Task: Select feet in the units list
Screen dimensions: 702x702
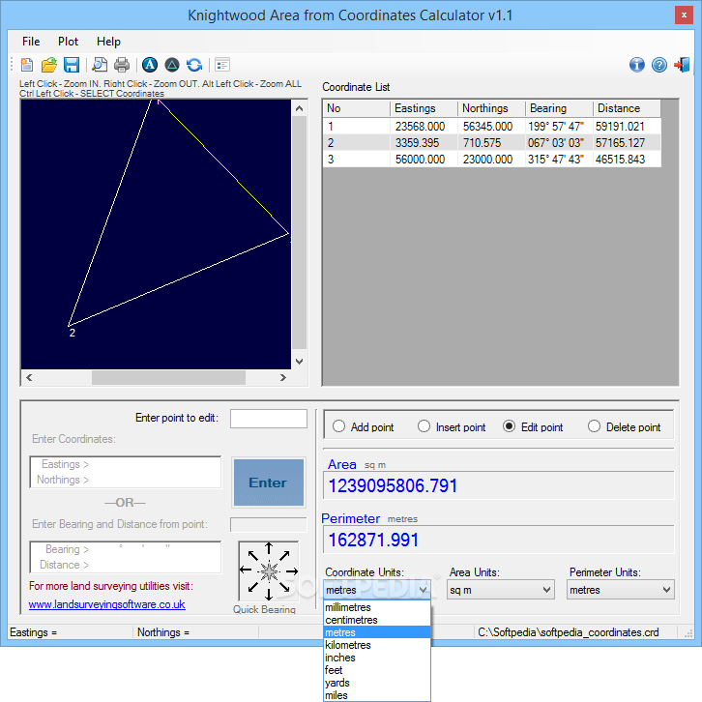Action: [x=376, y=670]
